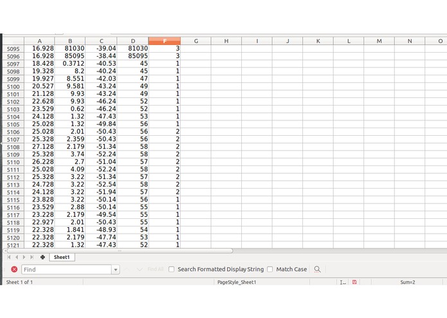
Task: Click cell containing -38.44
Action: click(x=101, y=56)
